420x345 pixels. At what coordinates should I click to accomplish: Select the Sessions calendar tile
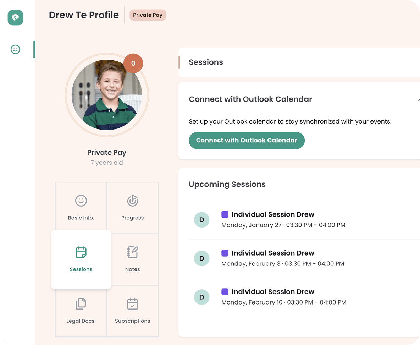coord(81,259)
